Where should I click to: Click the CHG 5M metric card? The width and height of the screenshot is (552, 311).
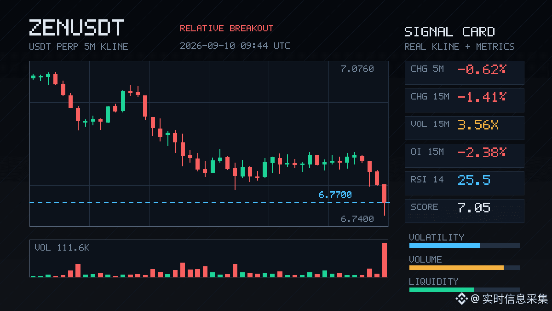(464, 72)
